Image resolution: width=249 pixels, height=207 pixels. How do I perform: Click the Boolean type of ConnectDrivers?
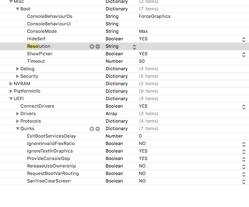click(x=114, y=106)
